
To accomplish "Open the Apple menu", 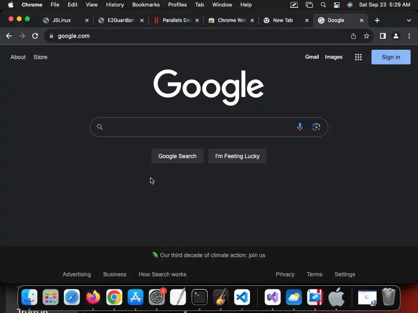I will [x=11, y=5].
